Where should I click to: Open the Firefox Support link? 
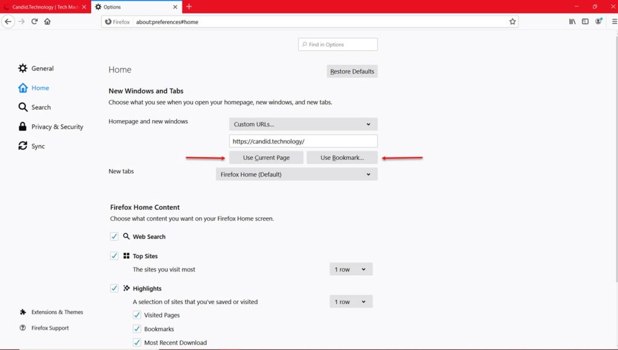44,328
